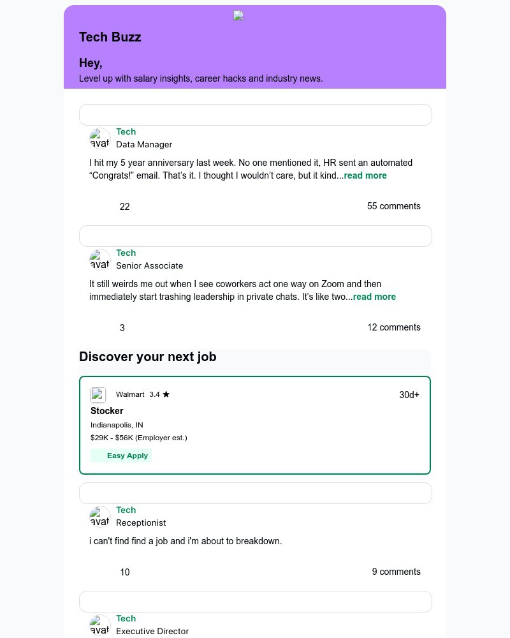Click the 22 likes count
The image size is (510, 638).
pyautogui.click(x=125, y=207)
